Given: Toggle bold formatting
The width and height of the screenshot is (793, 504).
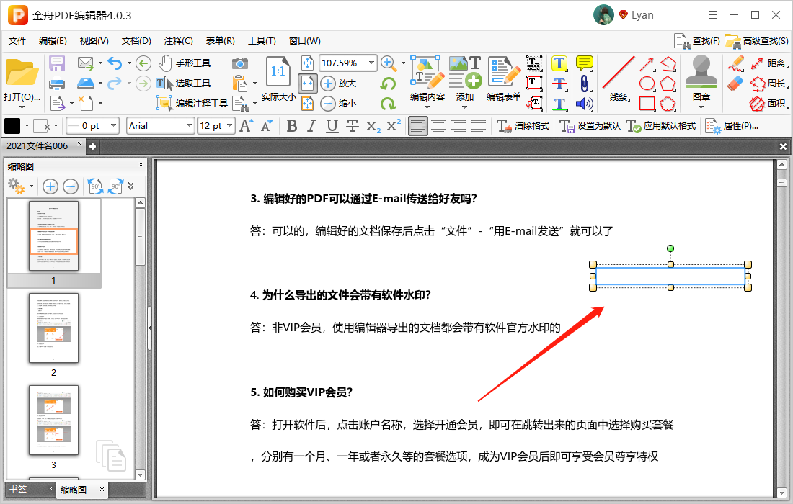Looking at the screenshot, I should (292, 126).
